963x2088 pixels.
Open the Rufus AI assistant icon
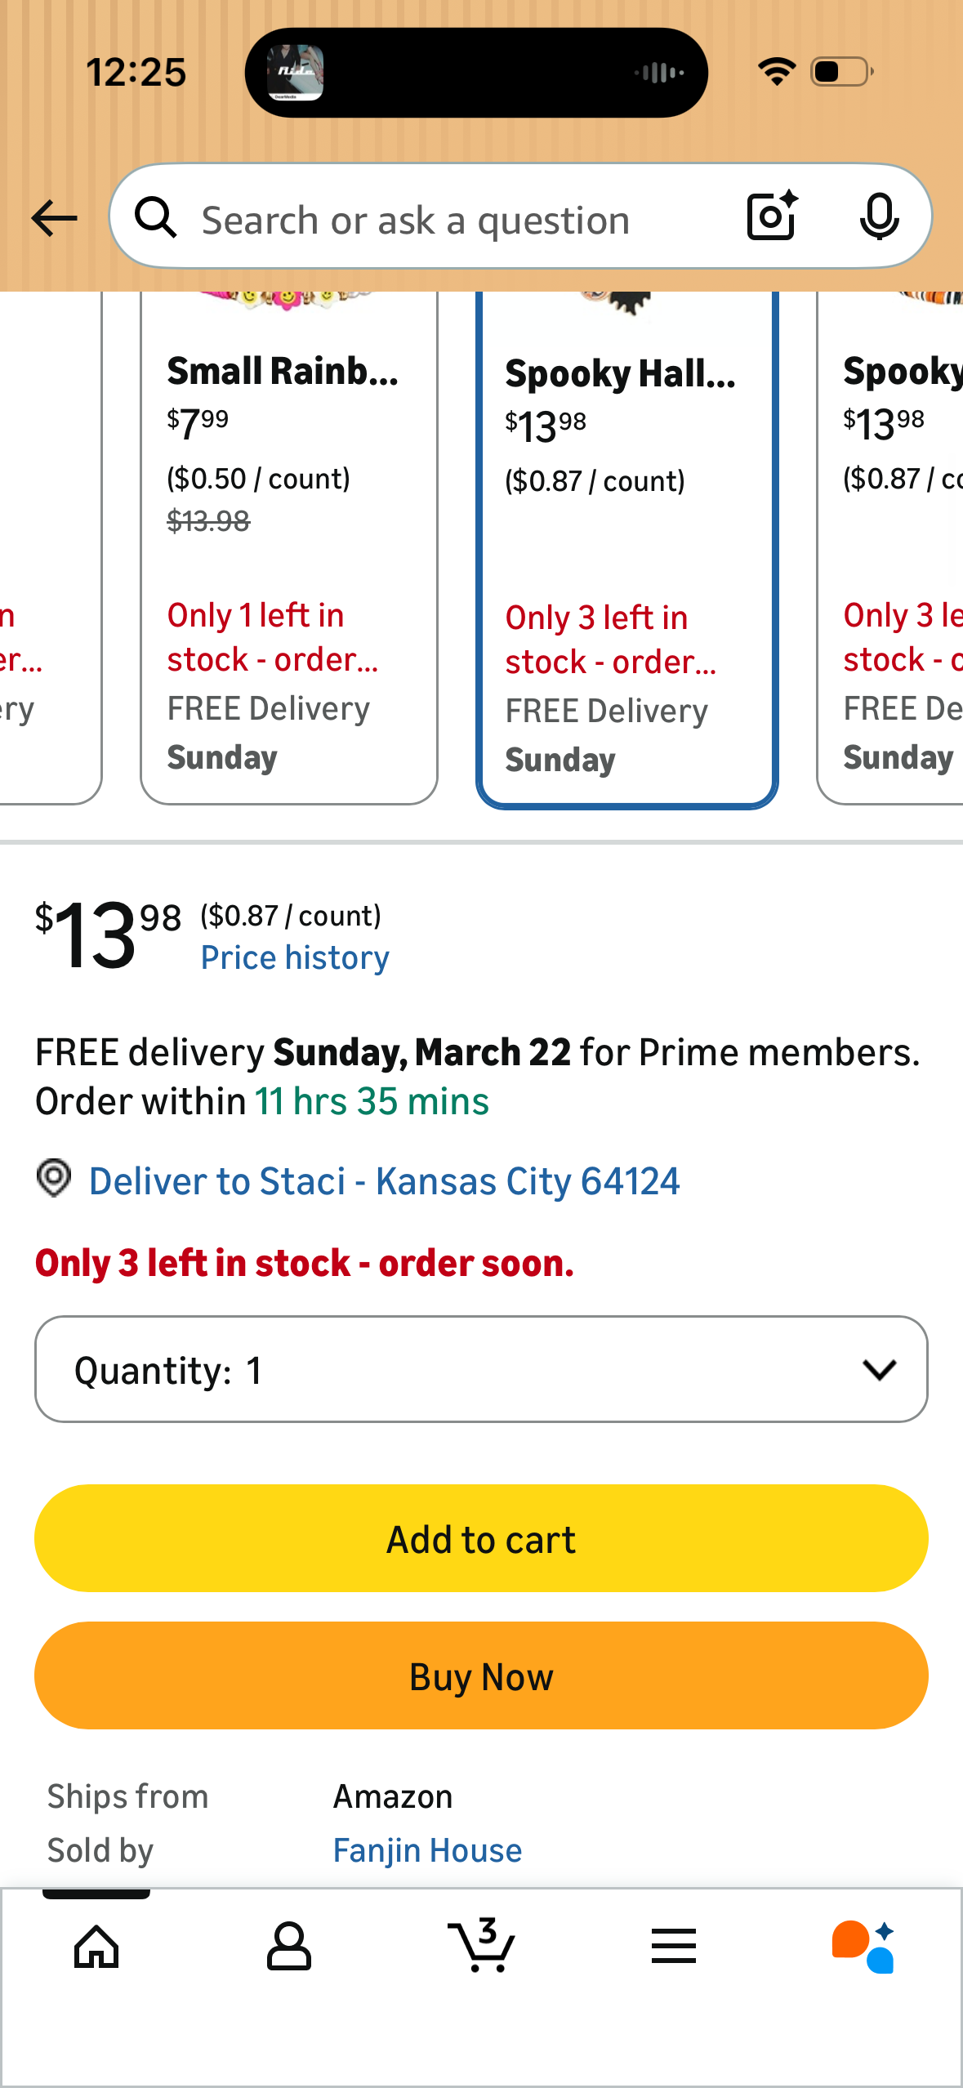point(863,1946)
